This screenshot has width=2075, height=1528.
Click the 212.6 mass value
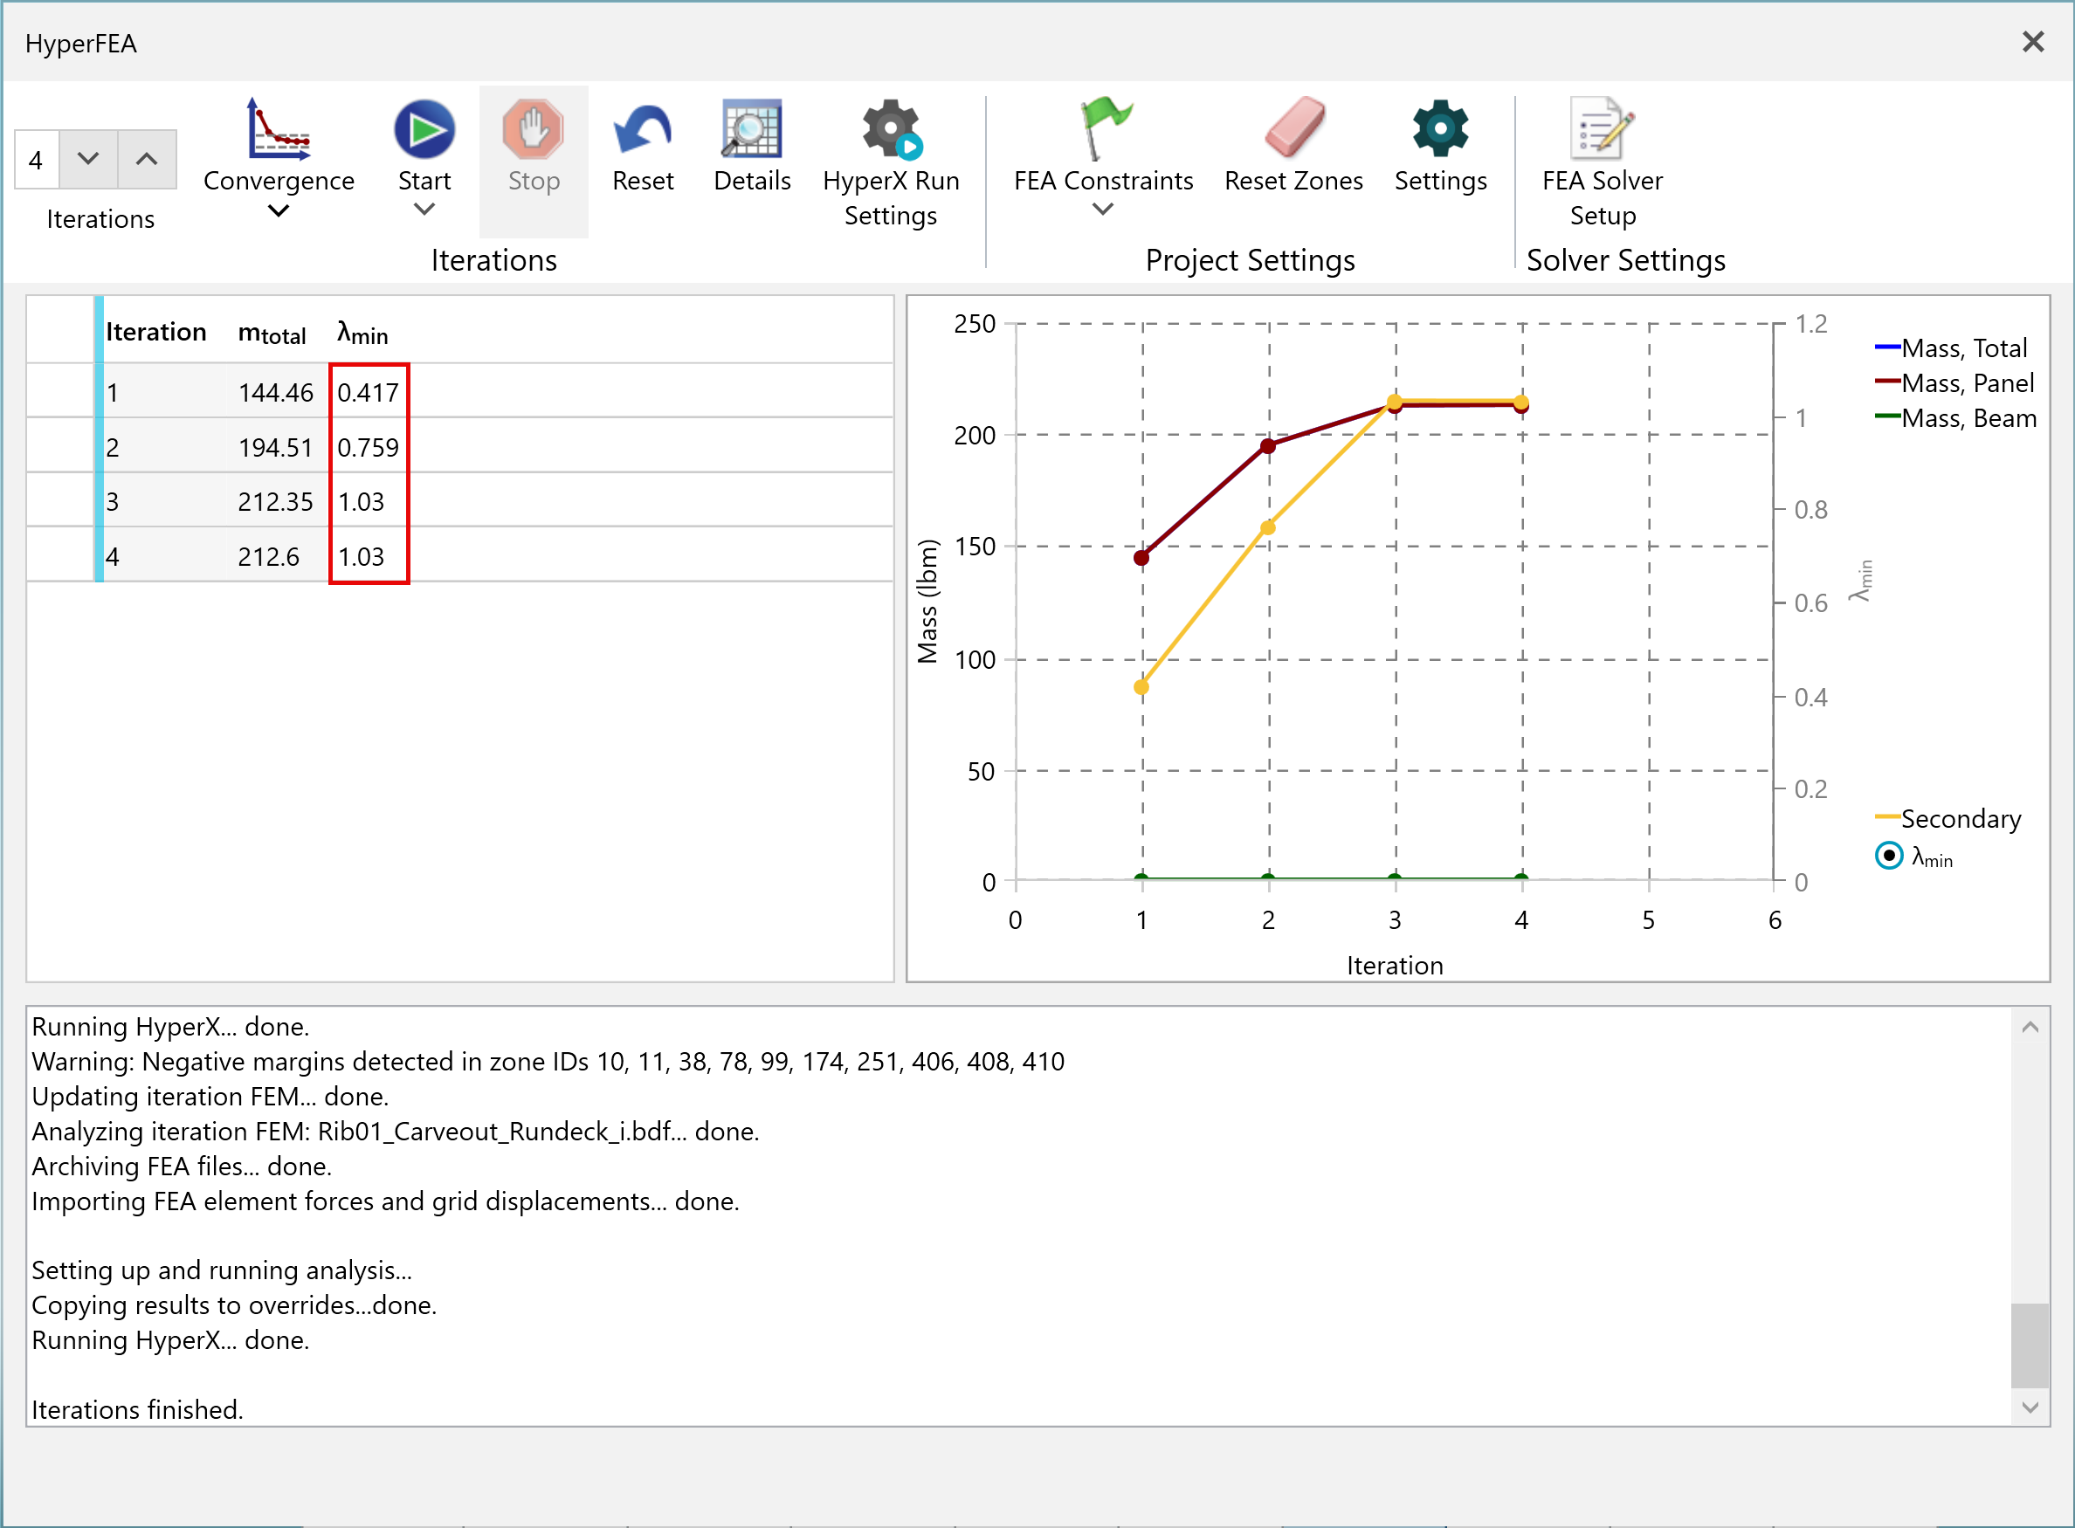268,557
